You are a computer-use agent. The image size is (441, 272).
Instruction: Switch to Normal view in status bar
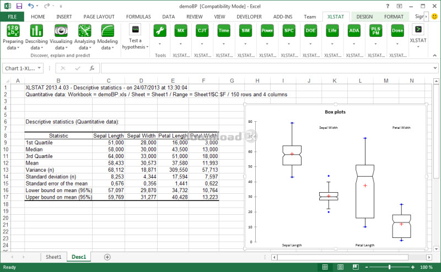(x=325, y=267)
